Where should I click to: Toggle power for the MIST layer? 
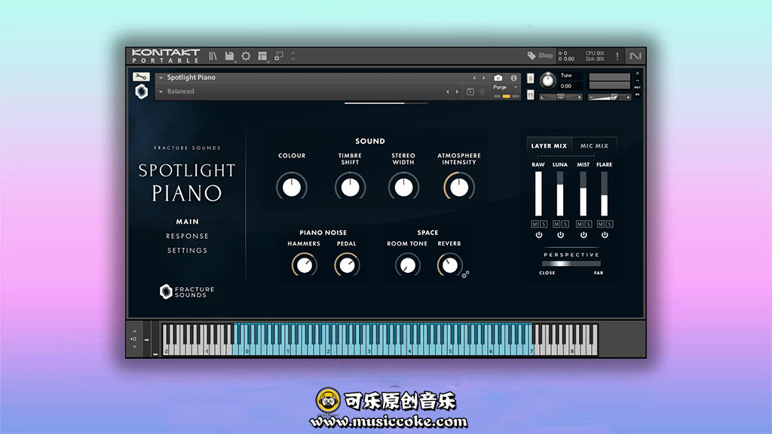pyautogui.click(x=584, y=235)
